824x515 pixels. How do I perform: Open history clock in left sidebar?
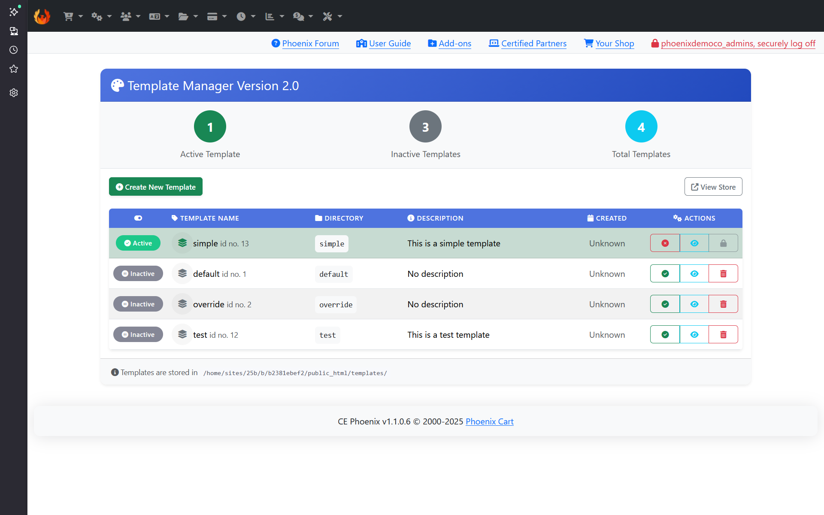click(14, 50)
